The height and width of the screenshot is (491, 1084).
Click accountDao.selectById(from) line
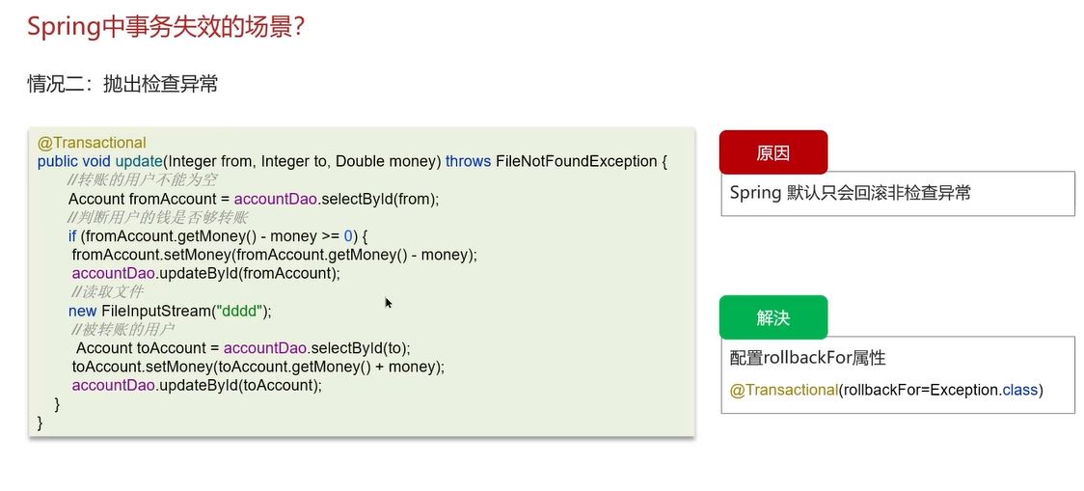point(254,199)
